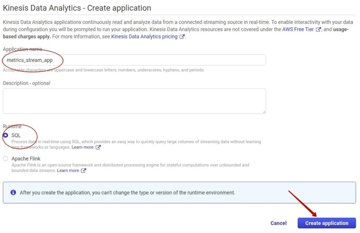Viewport: 360px width, 233px height.
Task: Open Learn more link under SQL
Action: pyautogui.click(x=82, y=147)
